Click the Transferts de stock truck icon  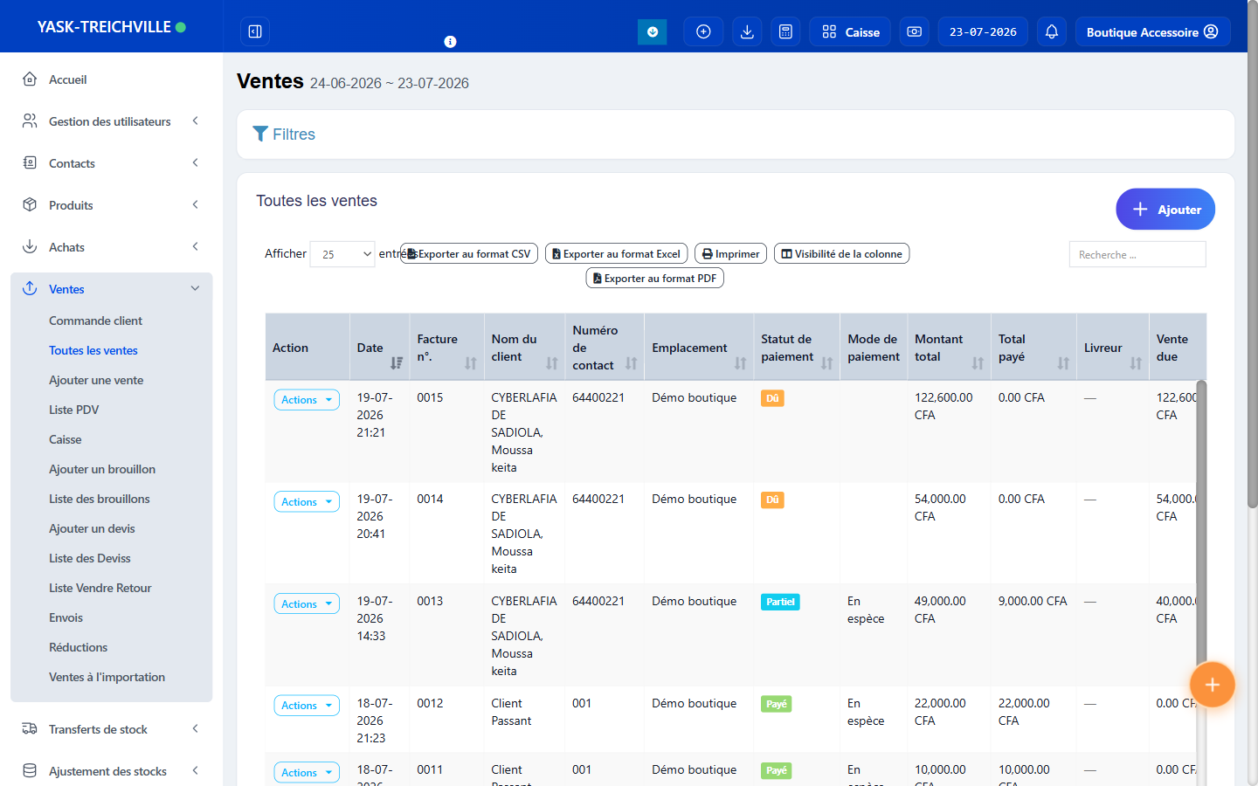coord(30,729)
